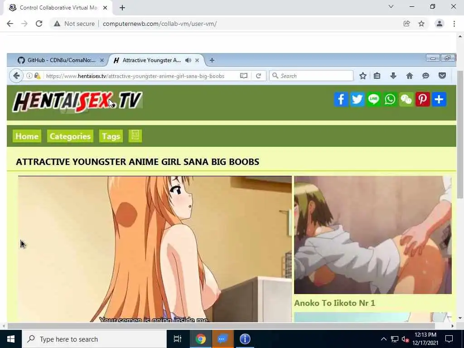Open Chrome from the taskbar
464x348 pixels.
[x=200, y=339]
